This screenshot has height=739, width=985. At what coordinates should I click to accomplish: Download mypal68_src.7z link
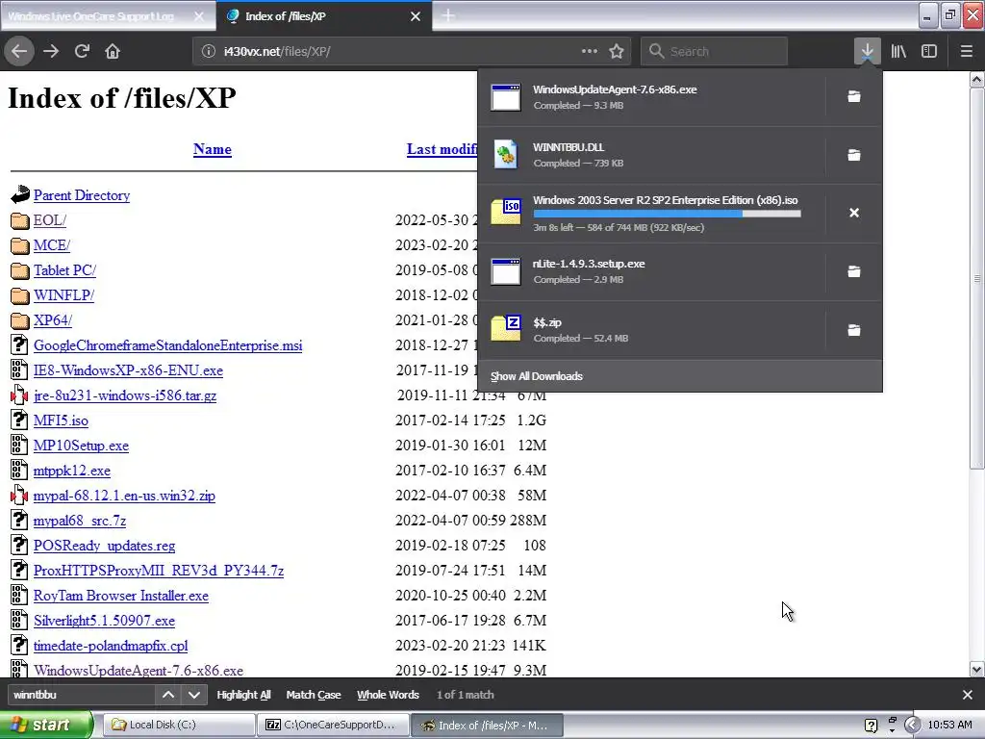point(80,521)
